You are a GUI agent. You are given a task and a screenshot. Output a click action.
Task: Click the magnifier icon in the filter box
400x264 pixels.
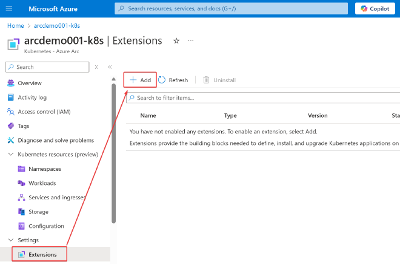pos(132,98)
